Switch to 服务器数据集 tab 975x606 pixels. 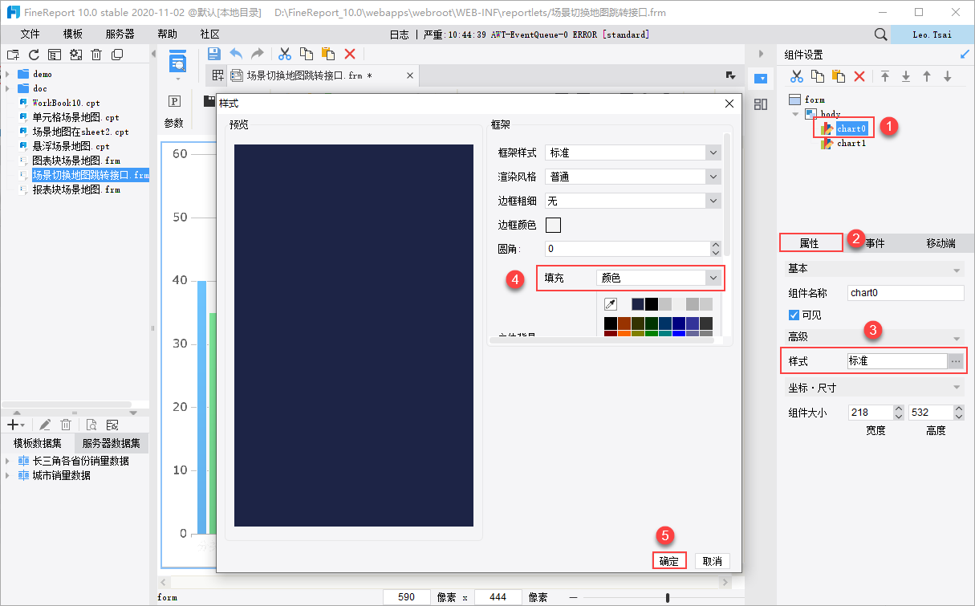tap(112, 443)
